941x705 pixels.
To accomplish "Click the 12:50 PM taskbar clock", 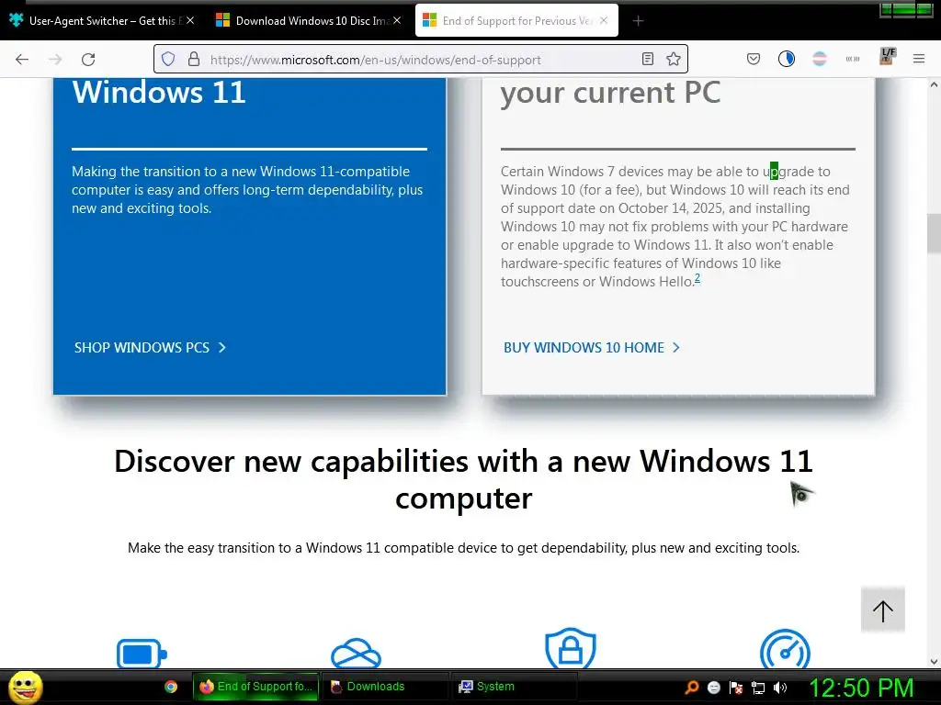I will [862, 688].
